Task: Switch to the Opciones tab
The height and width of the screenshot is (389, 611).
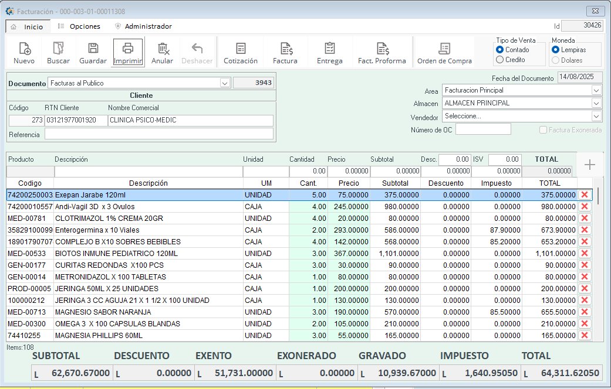Action: point(85,26)
